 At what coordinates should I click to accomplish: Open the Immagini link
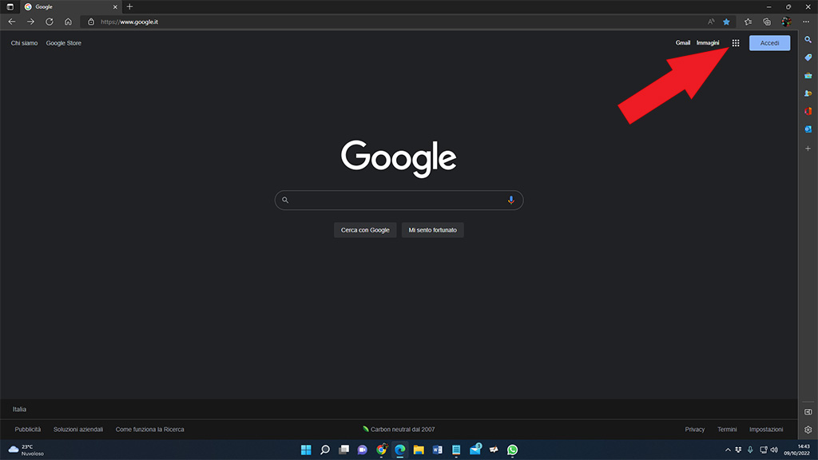[x=708, y=43]
